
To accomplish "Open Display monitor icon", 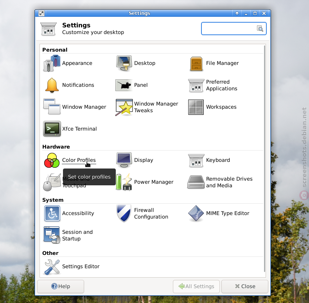I will (x=124, y=160).
